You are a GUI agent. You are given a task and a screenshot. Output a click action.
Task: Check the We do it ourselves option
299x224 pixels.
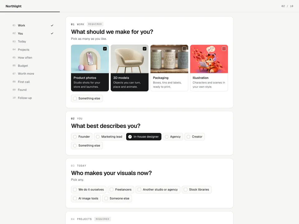pyautogui.click(x=89, y=189)
